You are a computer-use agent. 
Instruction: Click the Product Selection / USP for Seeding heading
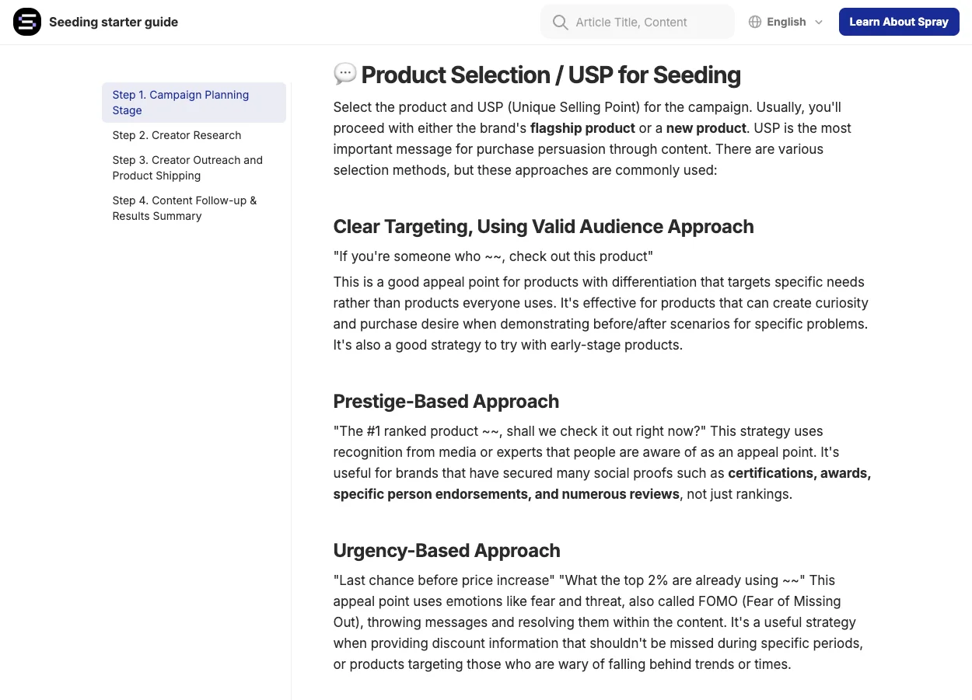tap(552, 75)
